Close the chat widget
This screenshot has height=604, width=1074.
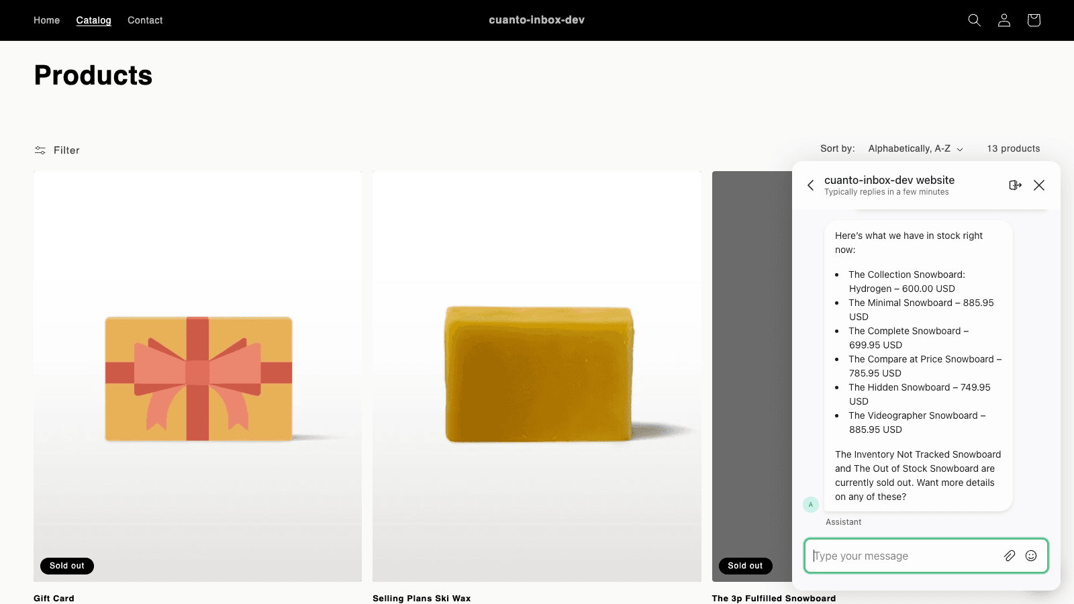click(1039, 185)
